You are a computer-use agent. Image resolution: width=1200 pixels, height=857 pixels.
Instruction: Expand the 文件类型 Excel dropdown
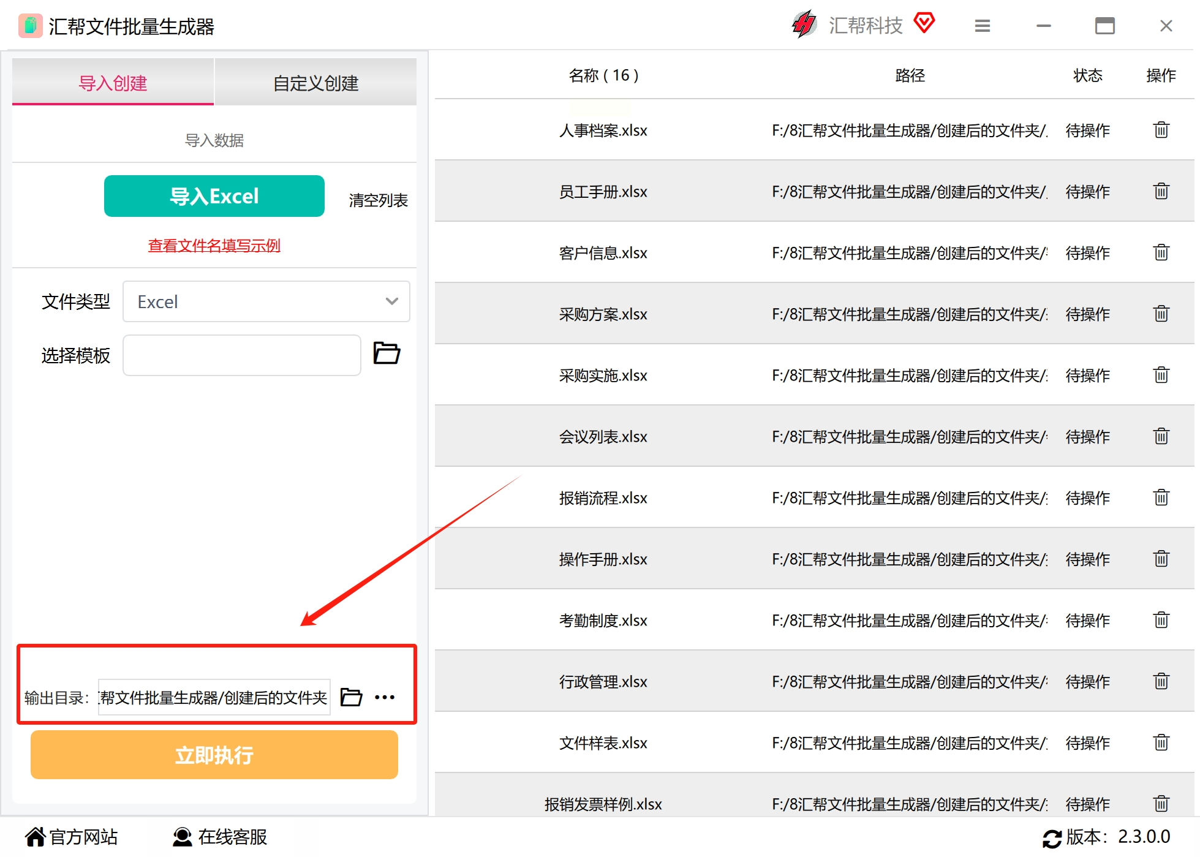click(x=266, y=301)
